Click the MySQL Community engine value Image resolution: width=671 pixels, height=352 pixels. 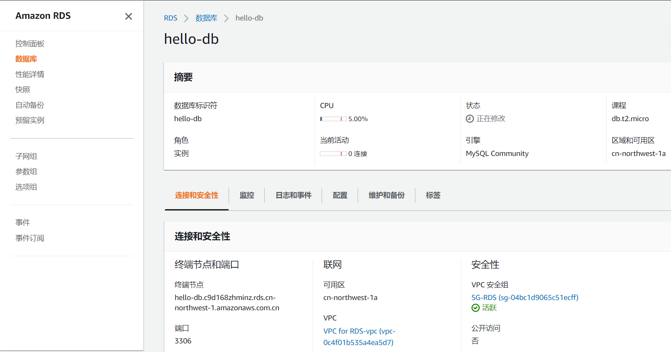pos(497,153)
